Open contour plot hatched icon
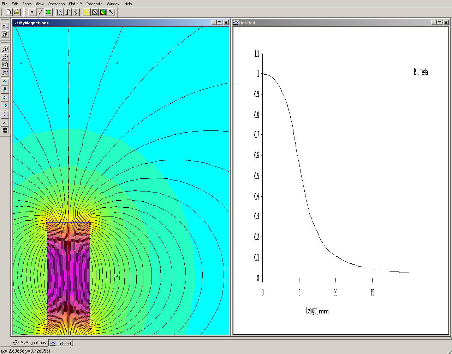Viewport: 452px width, 354px height. [95, 12]
